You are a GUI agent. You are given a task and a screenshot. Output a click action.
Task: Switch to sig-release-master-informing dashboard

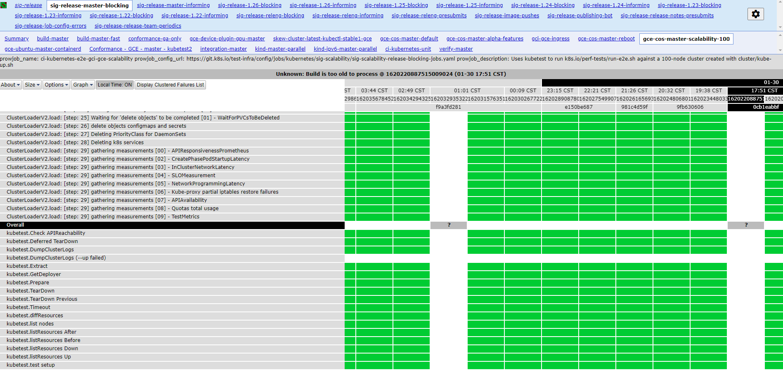(173, 5)
